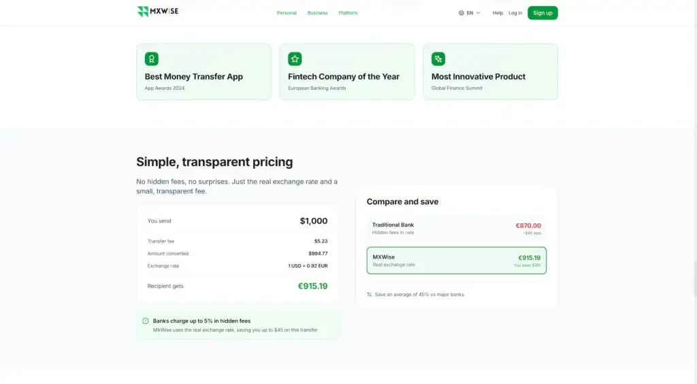Click the award ribbon icon on Best Money Transfer App
The image size is (697, 384).
pyautogui.click(x=152, y=59)
